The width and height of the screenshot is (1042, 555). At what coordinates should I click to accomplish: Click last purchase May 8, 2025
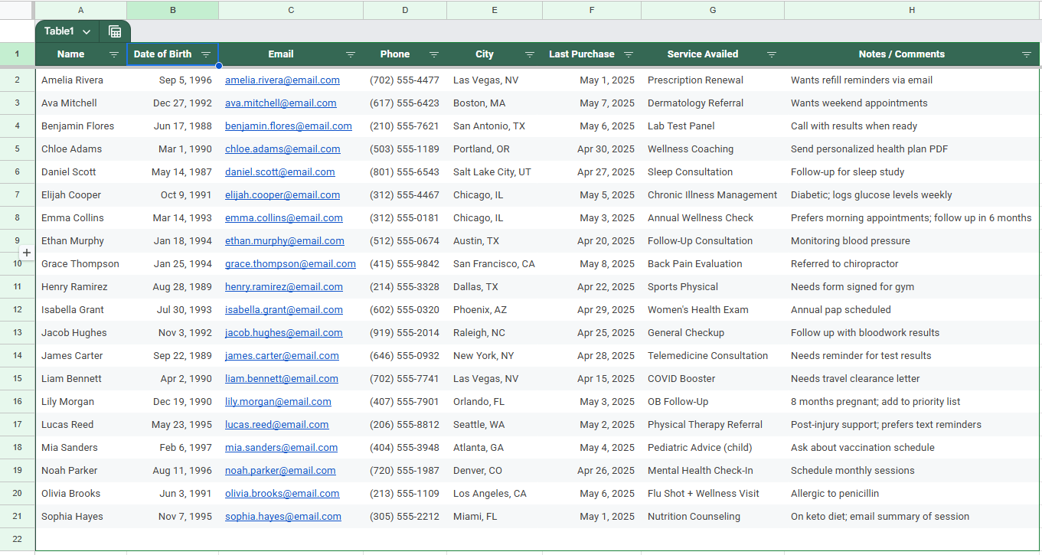[592, 264]
